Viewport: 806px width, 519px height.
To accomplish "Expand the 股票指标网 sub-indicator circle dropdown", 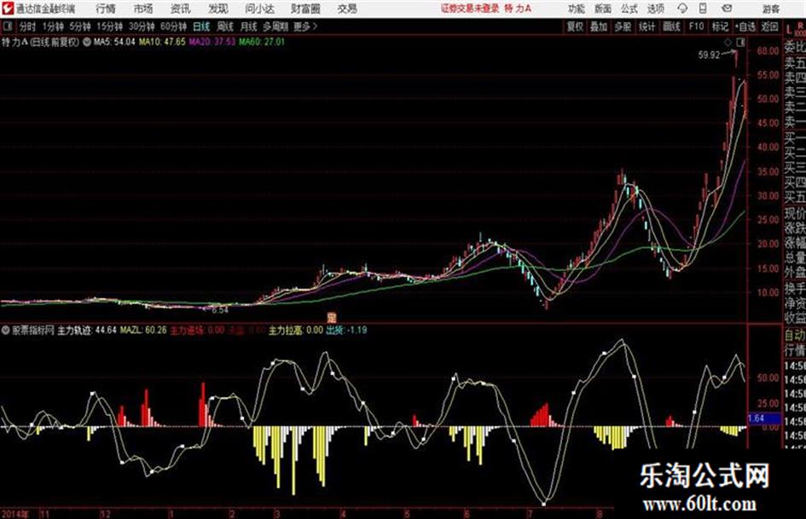I will (6, 330).
